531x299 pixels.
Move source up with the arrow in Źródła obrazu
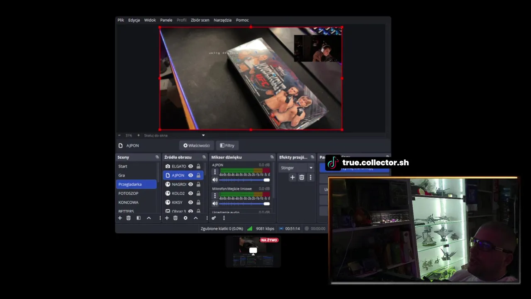(196, 218)
